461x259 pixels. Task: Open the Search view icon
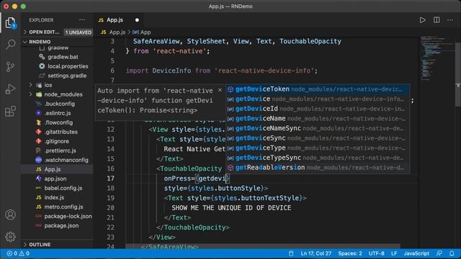(x=10, y=45)
